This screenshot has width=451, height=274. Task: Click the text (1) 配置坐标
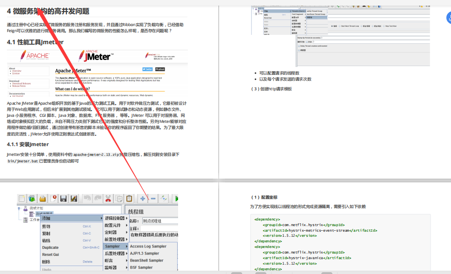click(x=265, y=197)
